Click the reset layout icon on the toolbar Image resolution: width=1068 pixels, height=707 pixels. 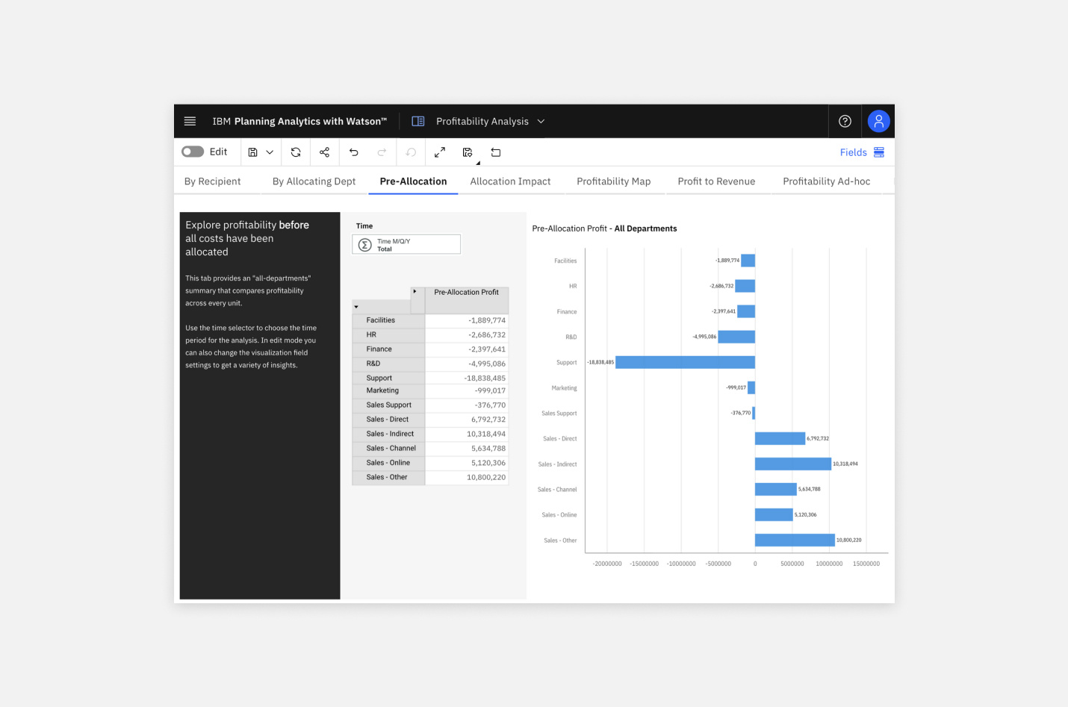pyautogui.click(x=495, y=152)
